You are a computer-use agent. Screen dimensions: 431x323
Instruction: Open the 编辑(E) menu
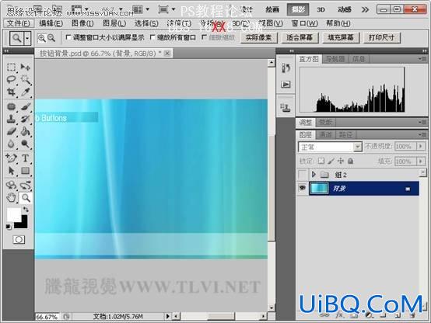pos(51,23)
